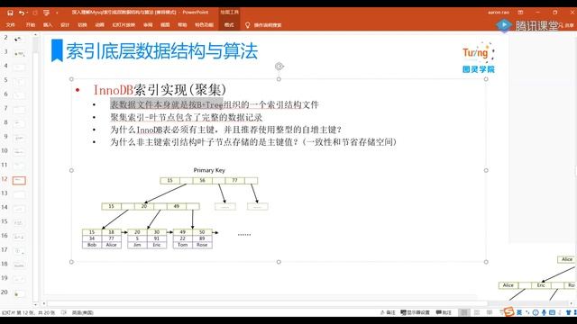The image size is (577, 324).
Task: Select slide 9 thumbnail in slide panel
Action: pyautogui.click(x=19, y=138)
